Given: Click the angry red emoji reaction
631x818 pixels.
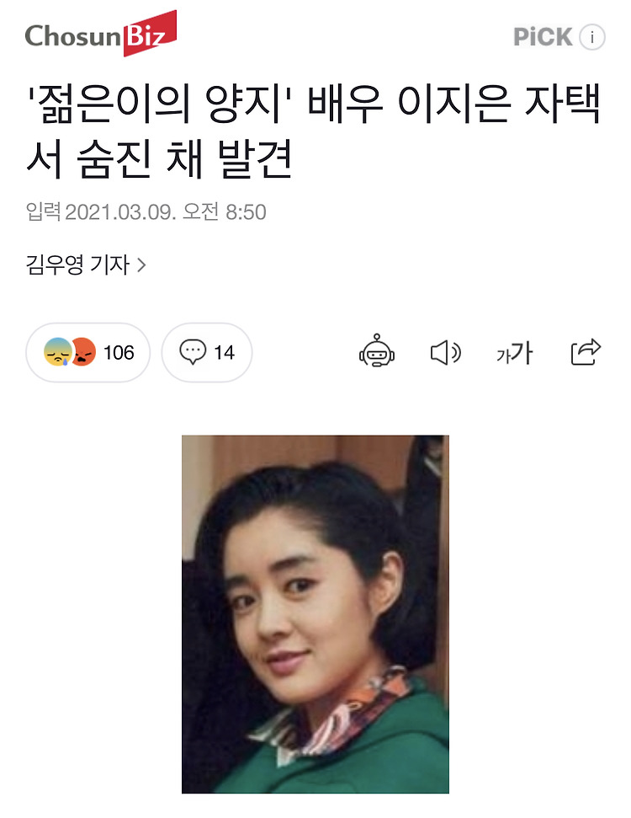Looking at the screenshot, I should point(83,351).
